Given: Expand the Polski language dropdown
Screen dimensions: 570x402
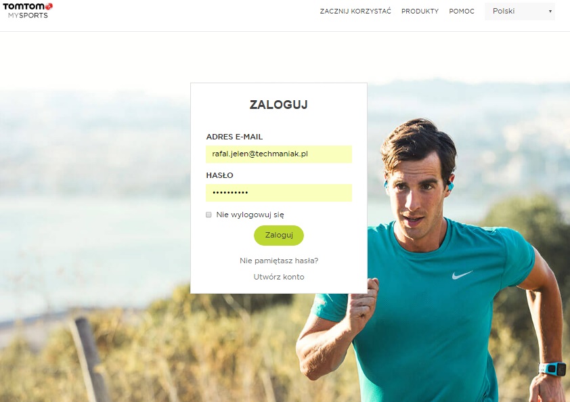Looking at the screenshot, I should tap(520, 12).
